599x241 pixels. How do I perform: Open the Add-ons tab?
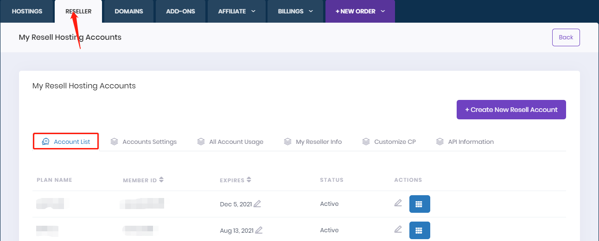(180, 12)
